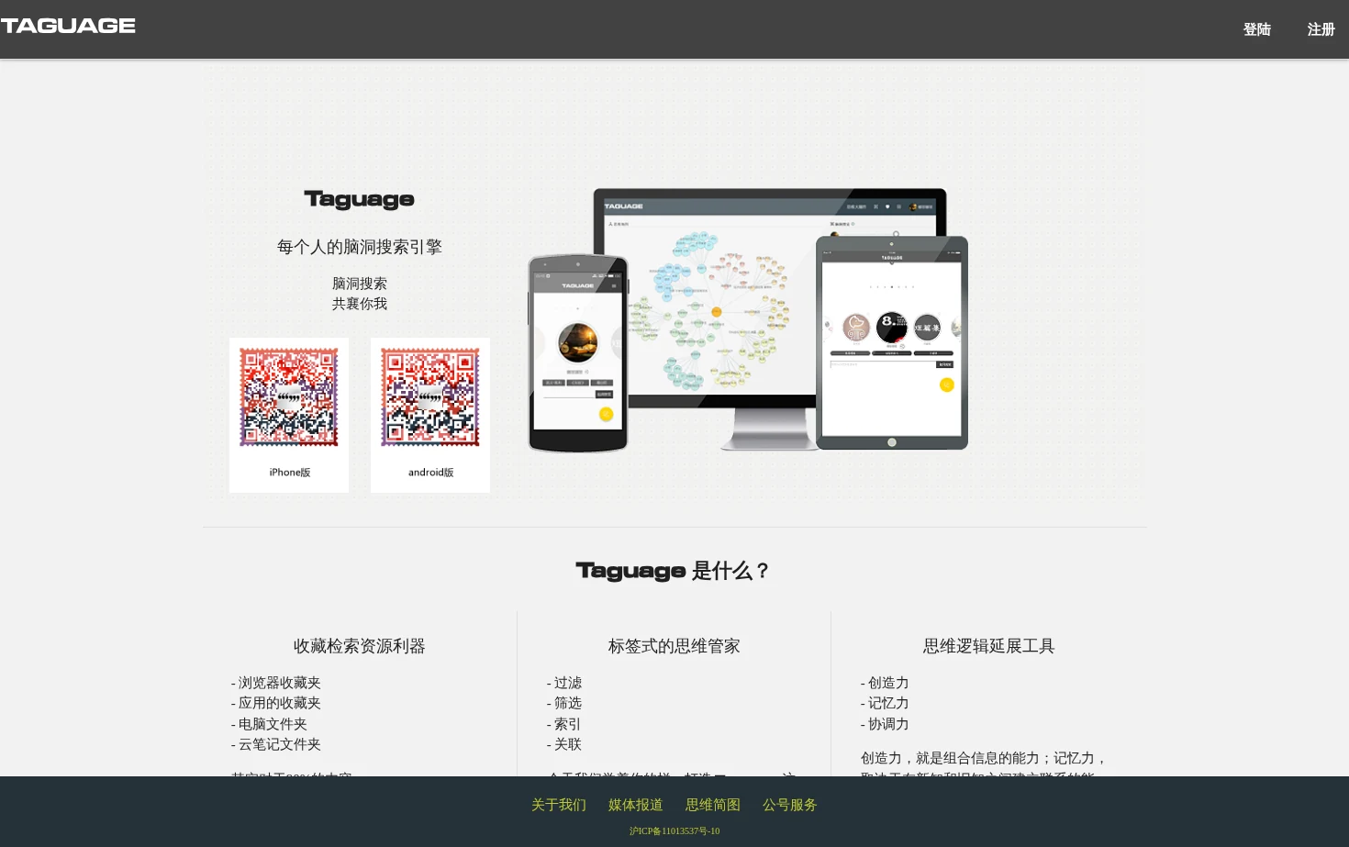Select list item 创造力
The height and width of the screenshot is (847, 1349).
[885, 683]
